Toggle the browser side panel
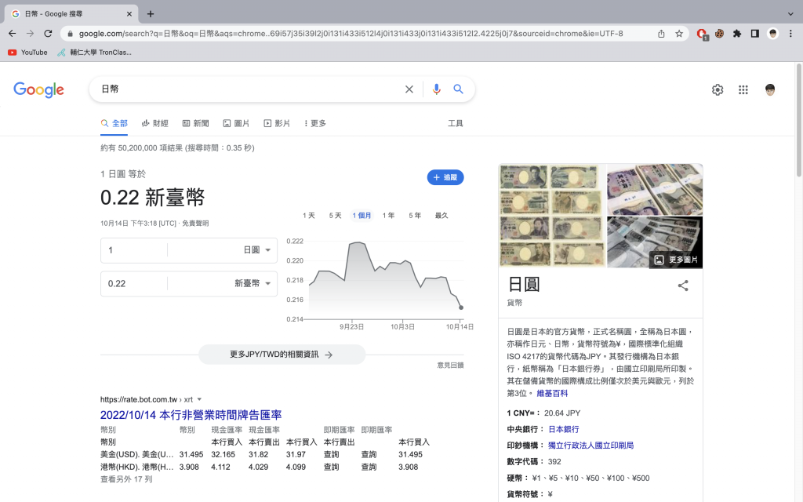The image size is (803, 502). (x=755, y=33)
